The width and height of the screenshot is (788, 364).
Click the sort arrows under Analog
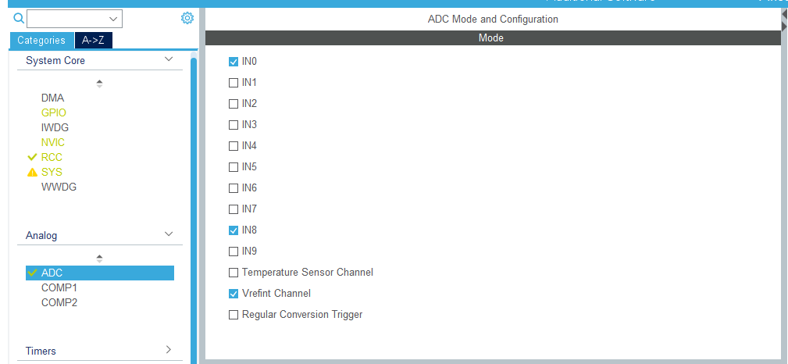pyautogui.click(x=99, y=258)
